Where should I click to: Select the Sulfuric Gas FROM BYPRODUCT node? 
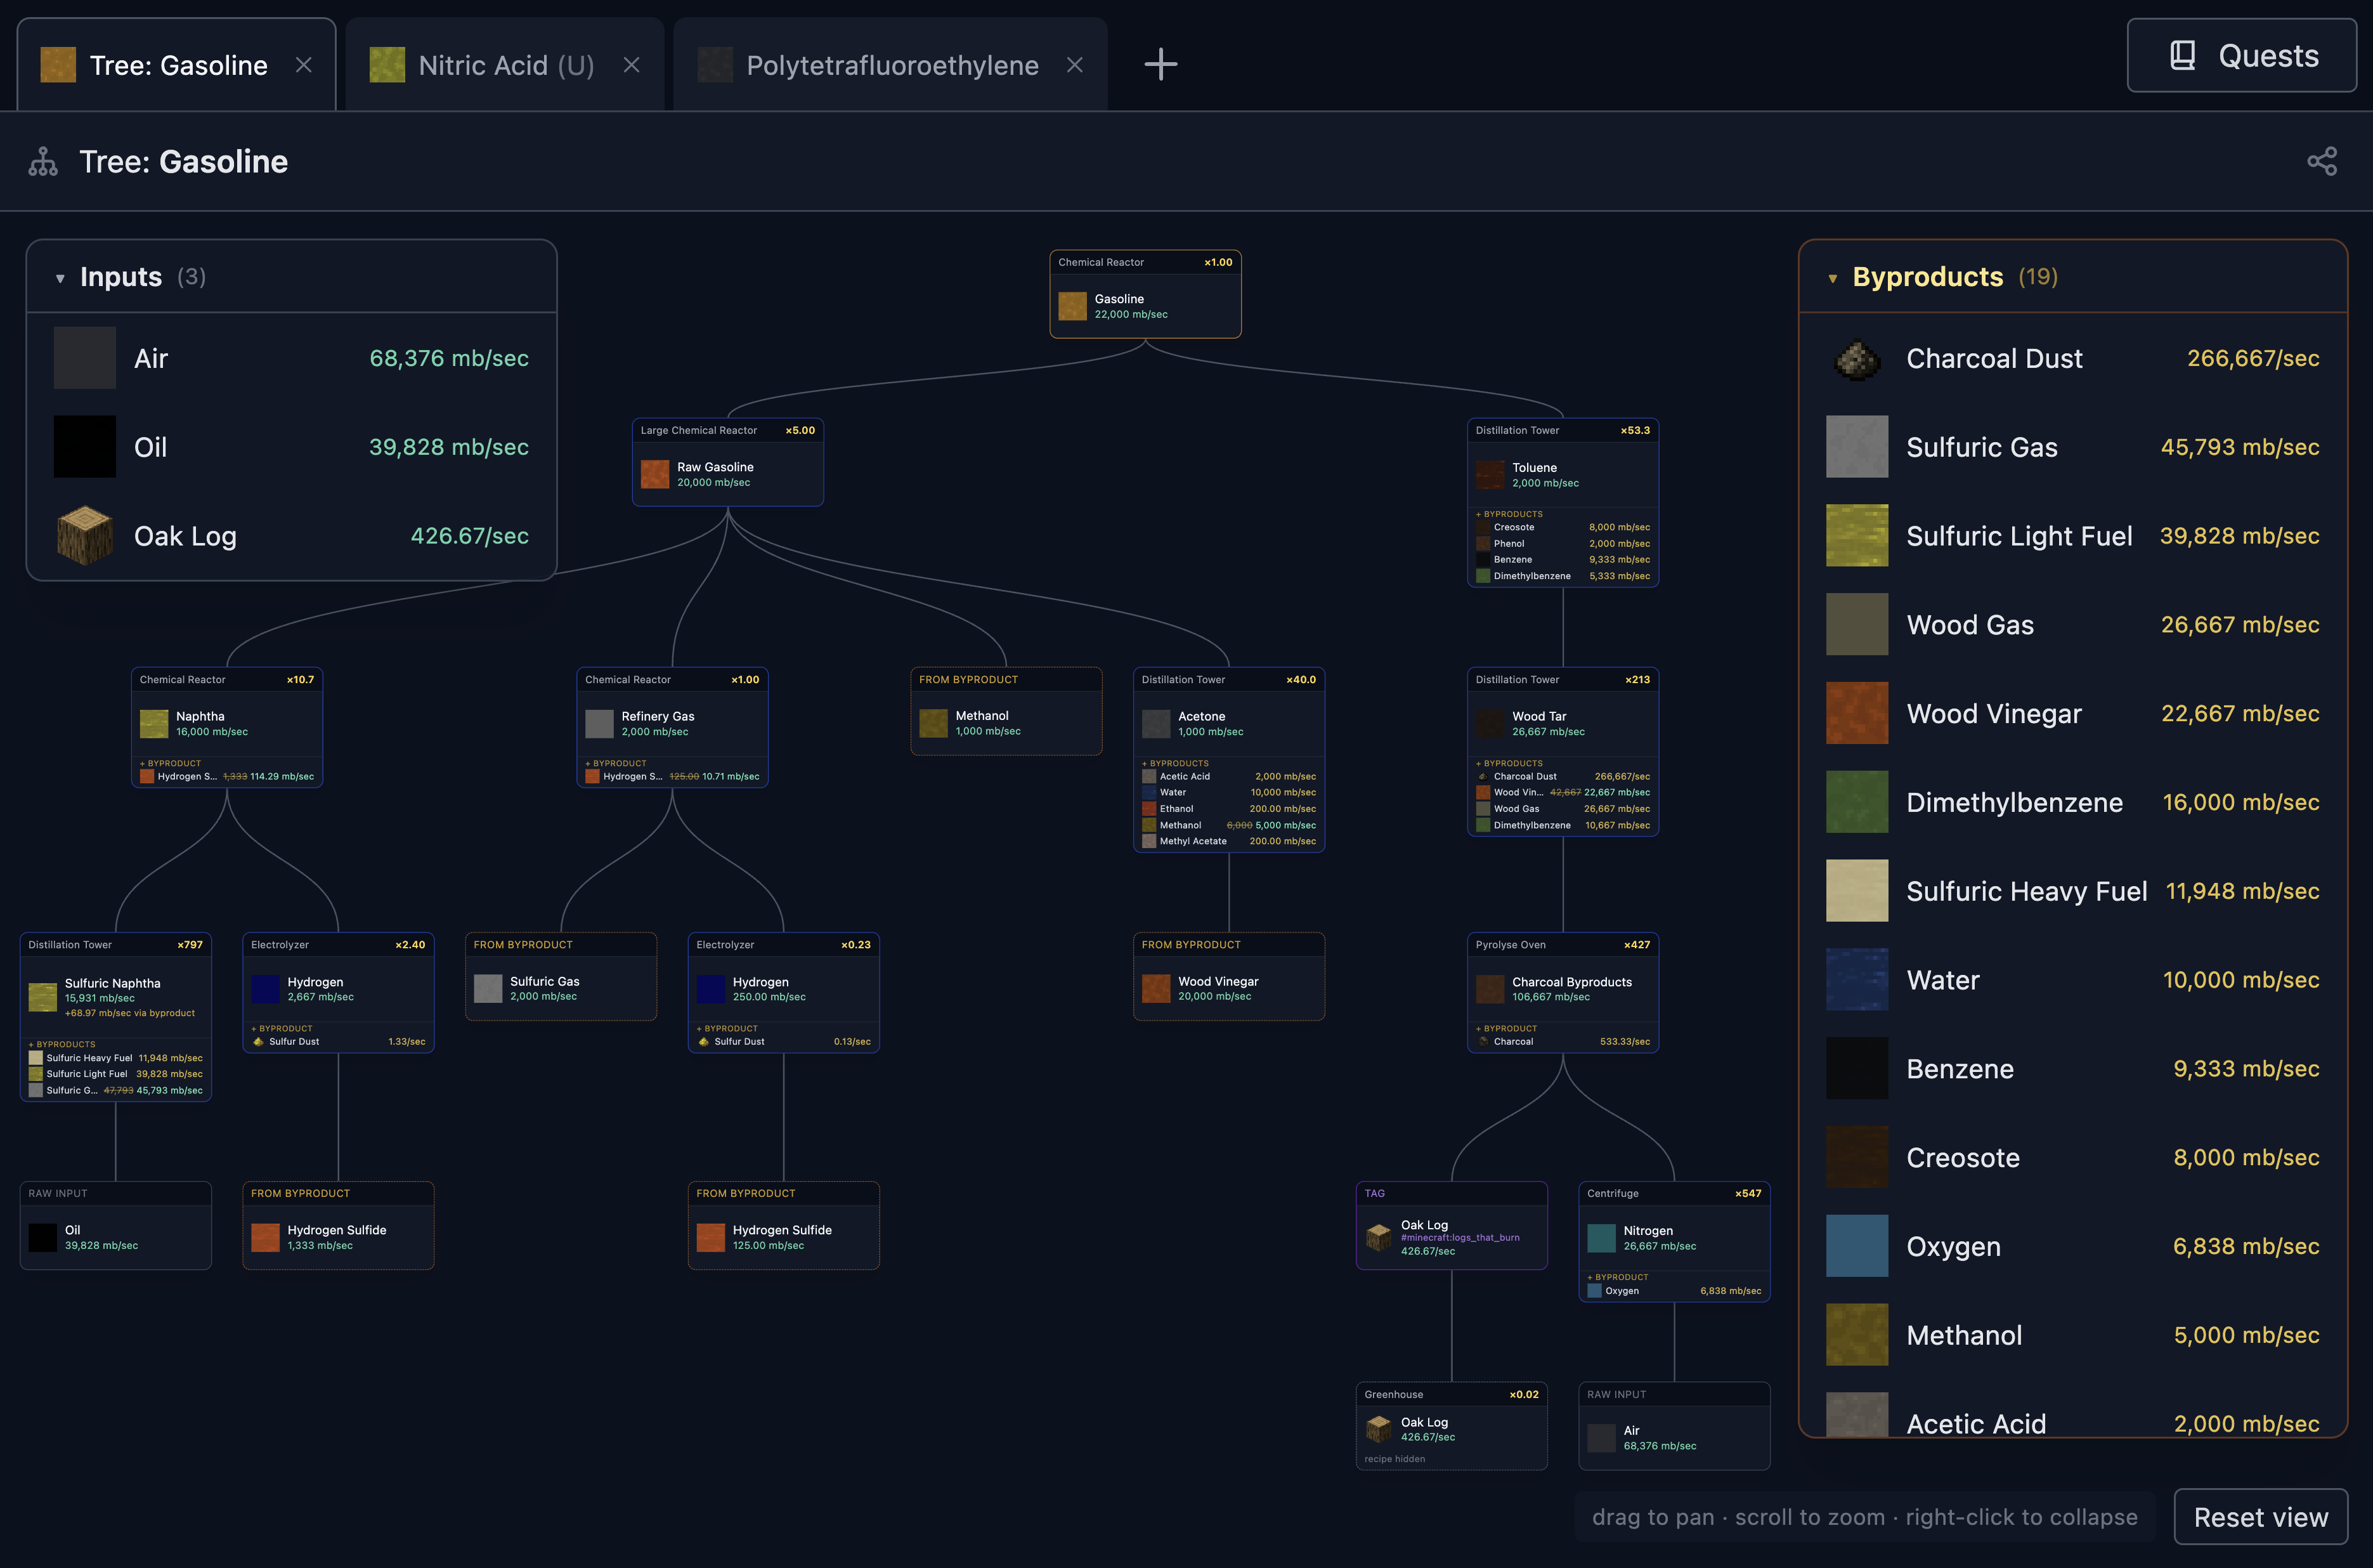pyautogui.click(x=561, y=976)
